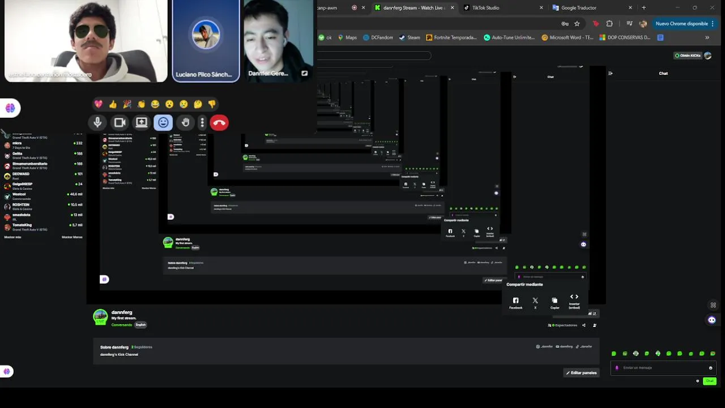Send the party popper reaction
The width and height of the screenshot is (725, 408).
127,104
